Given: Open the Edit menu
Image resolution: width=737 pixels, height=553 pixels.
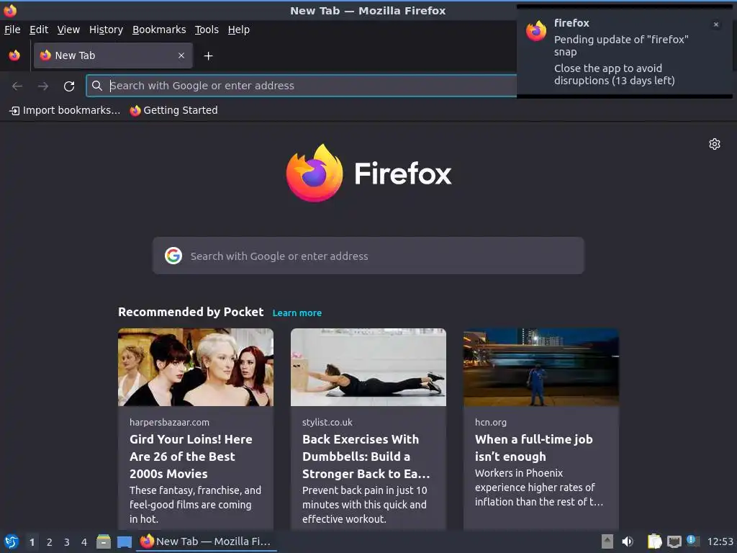Looking at the screenshot, I should [39, 30].
